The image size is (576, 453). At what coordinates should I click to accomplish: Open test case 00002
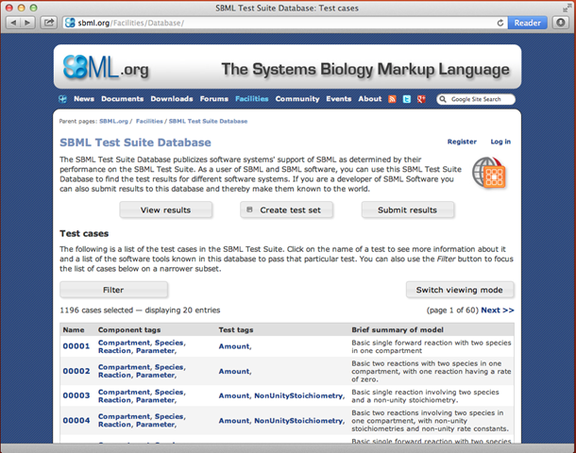76,371
